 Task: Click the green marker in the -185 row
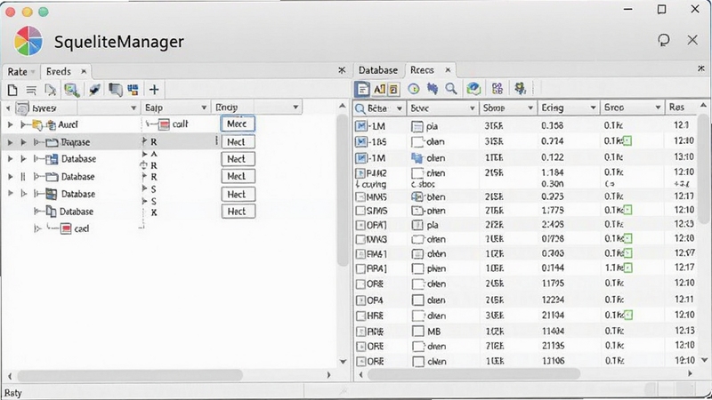[627, 141]
